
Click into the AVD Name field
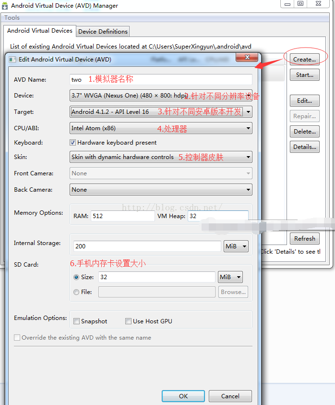161,79
